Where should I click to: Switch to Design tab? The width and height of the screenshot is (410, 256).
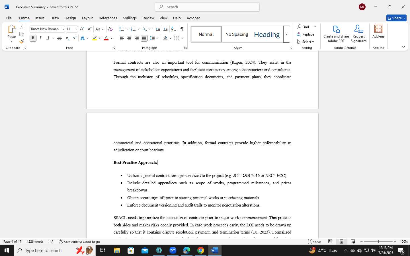coord(70,18)
